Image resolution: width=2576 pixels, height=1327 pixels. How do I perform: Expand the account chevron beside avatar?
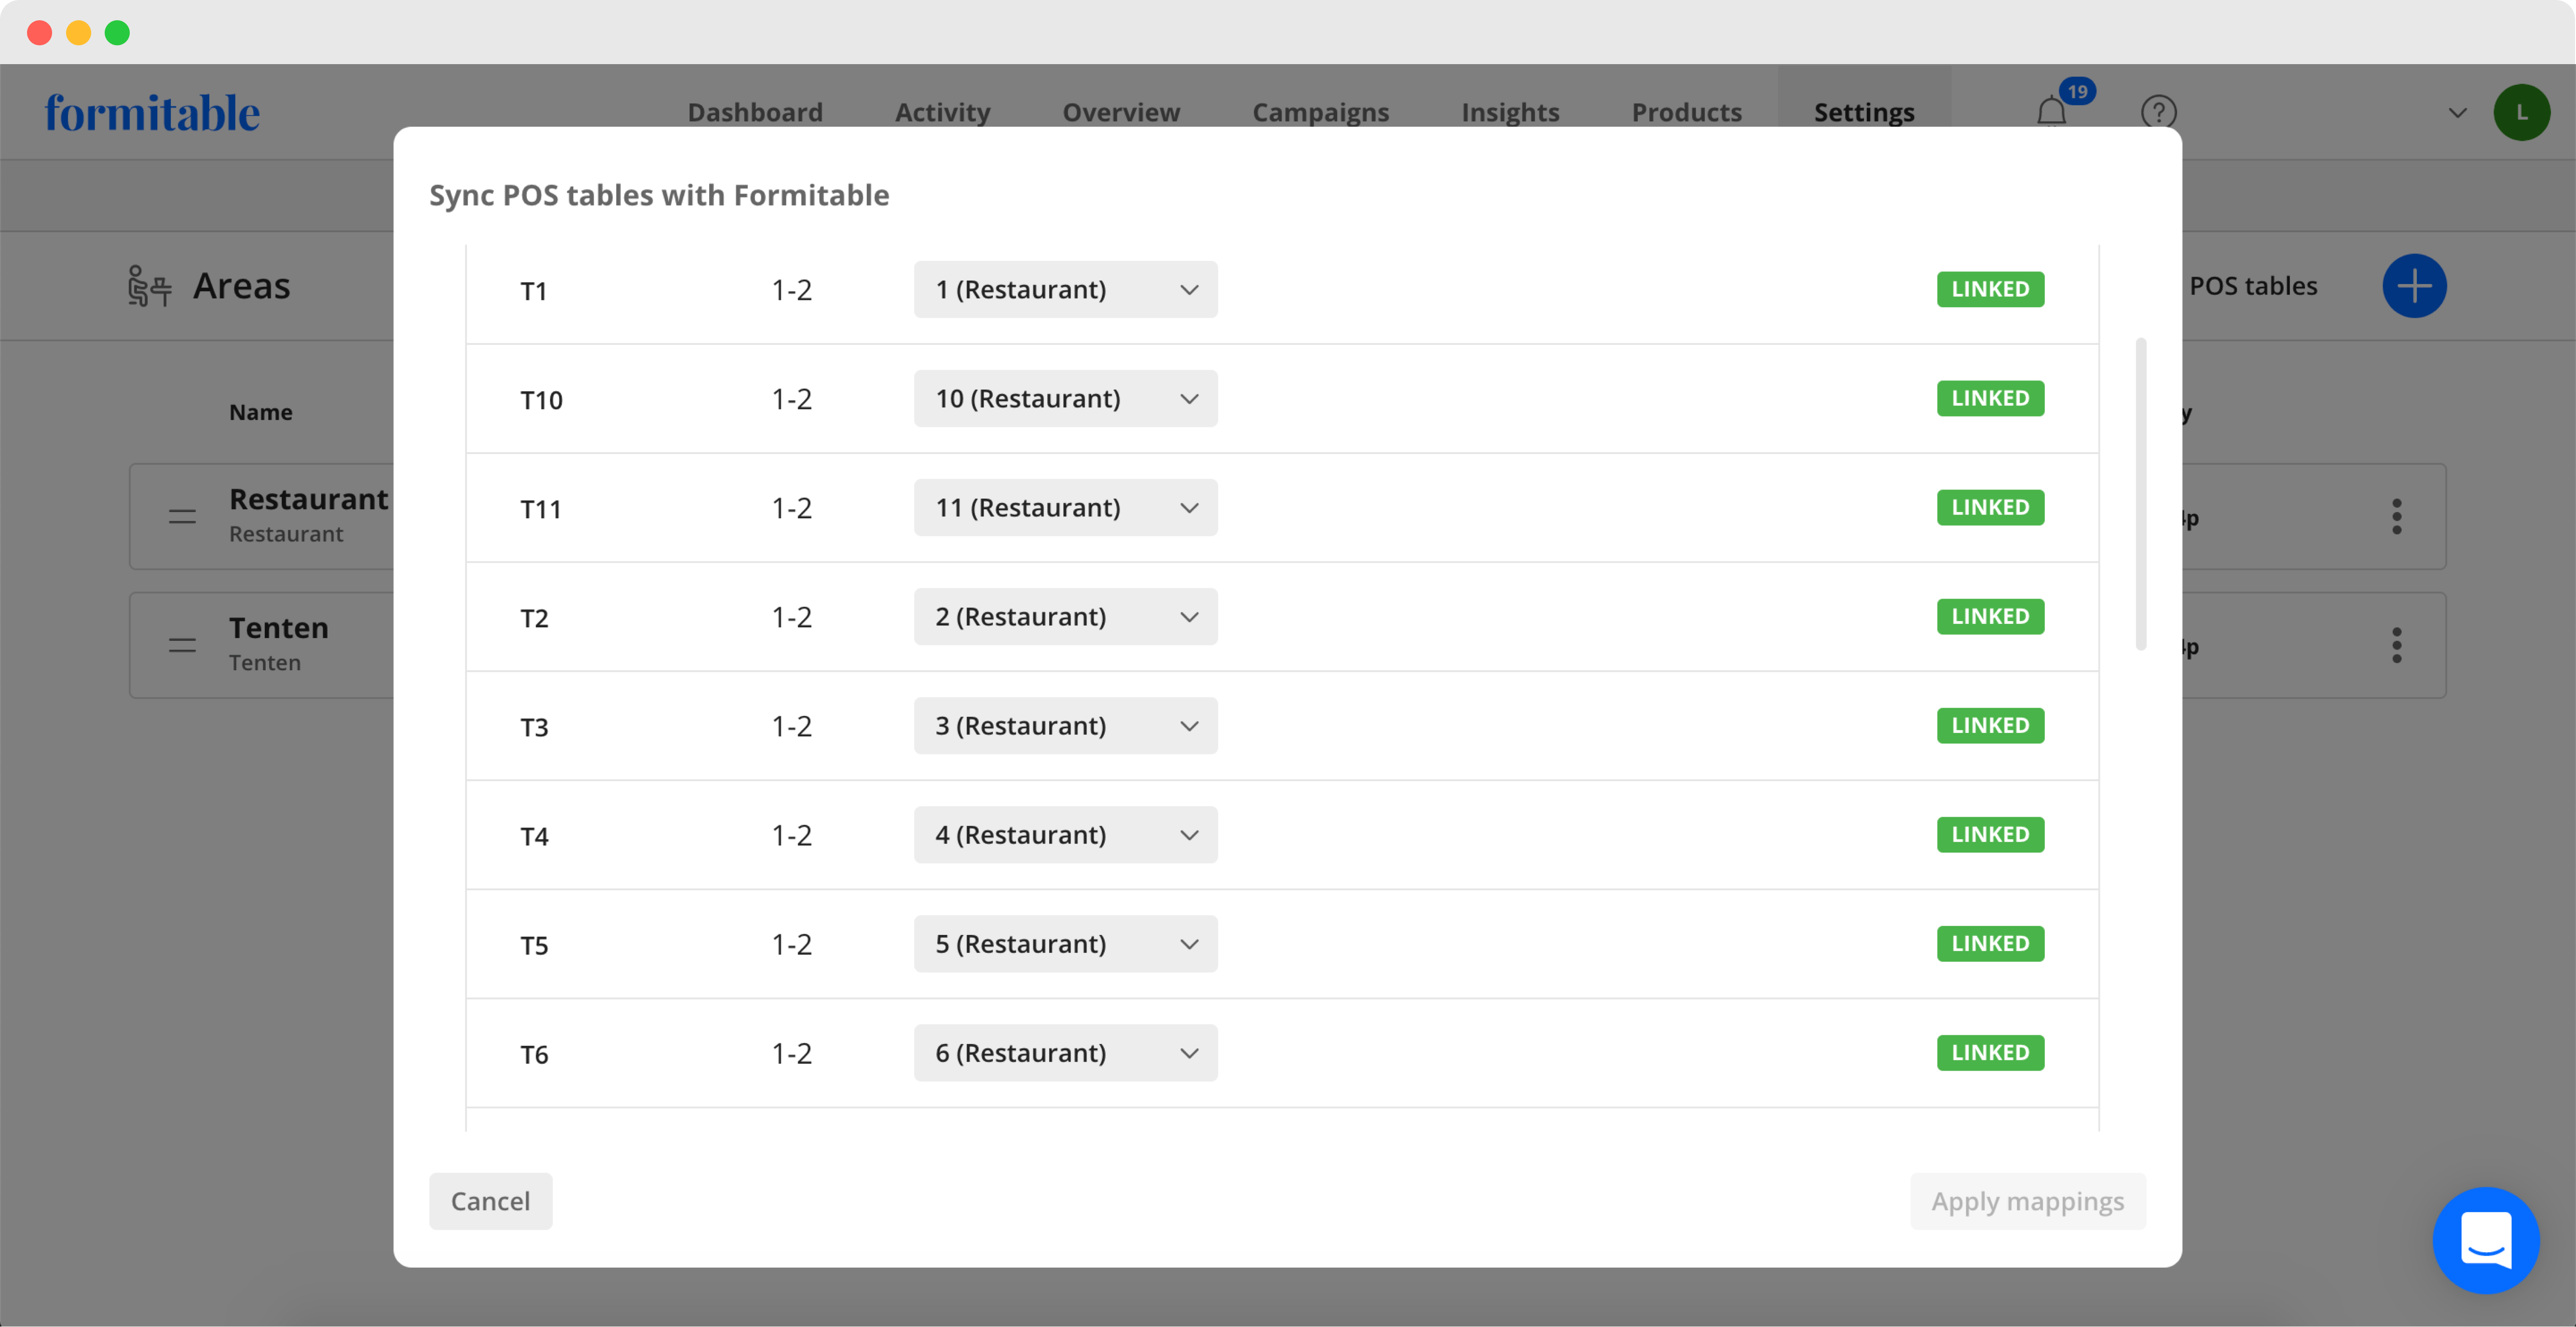click(x=2457, y=113)
